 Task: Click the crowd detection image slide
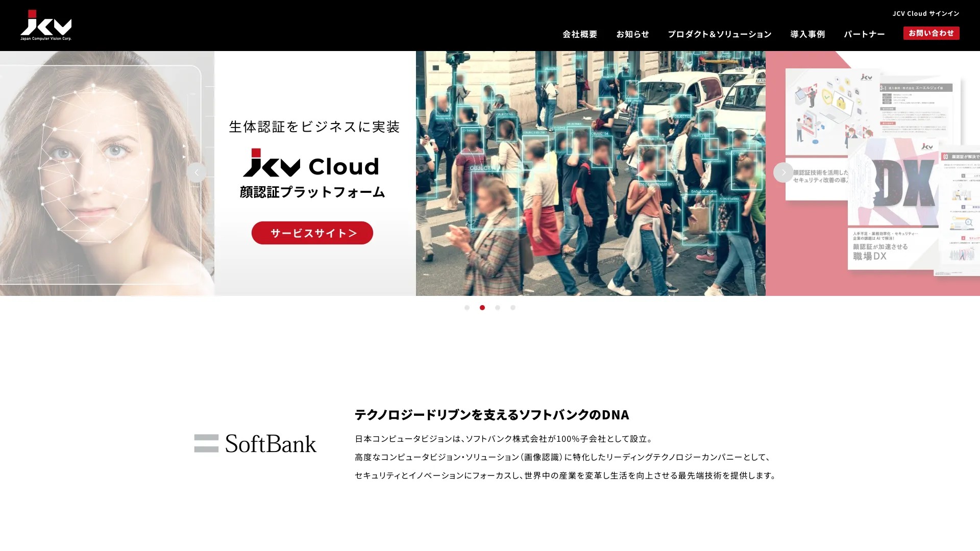point(590,173)
